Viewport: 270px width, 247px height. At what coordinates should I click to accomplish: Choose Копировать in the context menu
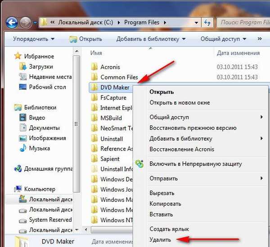[x=162, y=204]
